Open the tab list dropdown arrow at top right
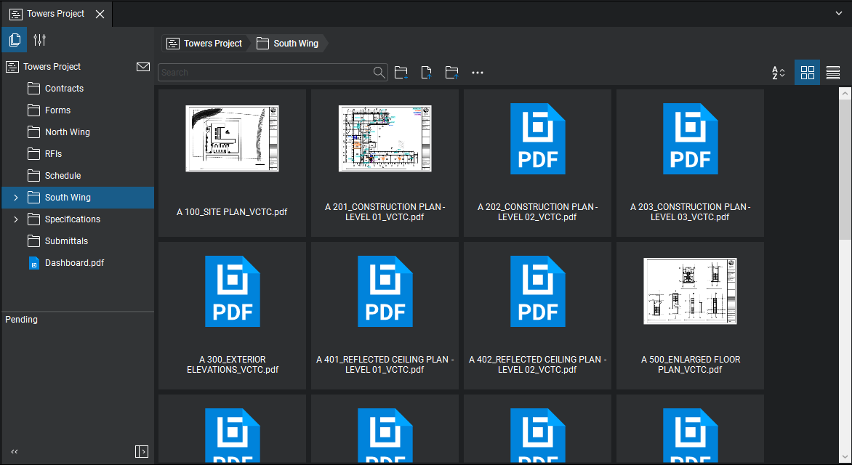Image resolution: width=852 pixels, height=465 pixels. [839, 13]
